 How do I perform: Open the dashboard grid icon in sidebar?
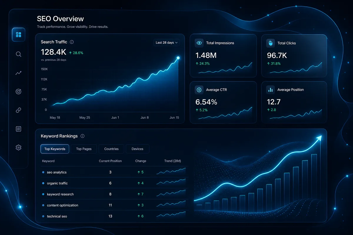[19, 35]
